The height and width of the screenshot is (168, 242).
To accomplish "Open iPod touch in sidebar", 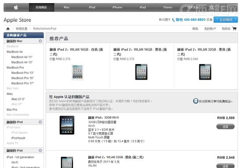I will click(18, 138).
